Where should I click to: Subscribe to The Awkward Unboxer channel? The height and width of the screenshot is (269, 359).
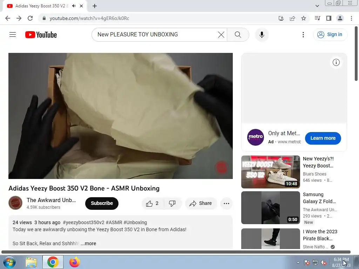point(102,204)
